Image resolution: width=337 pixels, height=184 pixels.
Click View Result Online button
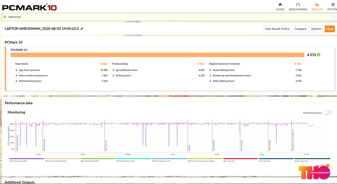[x=277, y=29]
